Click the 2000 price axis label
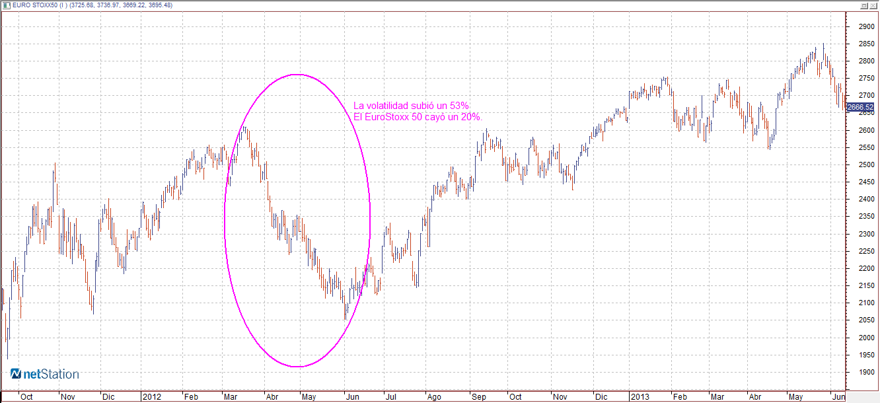Viewport: 880px width, 403px height. [x=865, y=338]
